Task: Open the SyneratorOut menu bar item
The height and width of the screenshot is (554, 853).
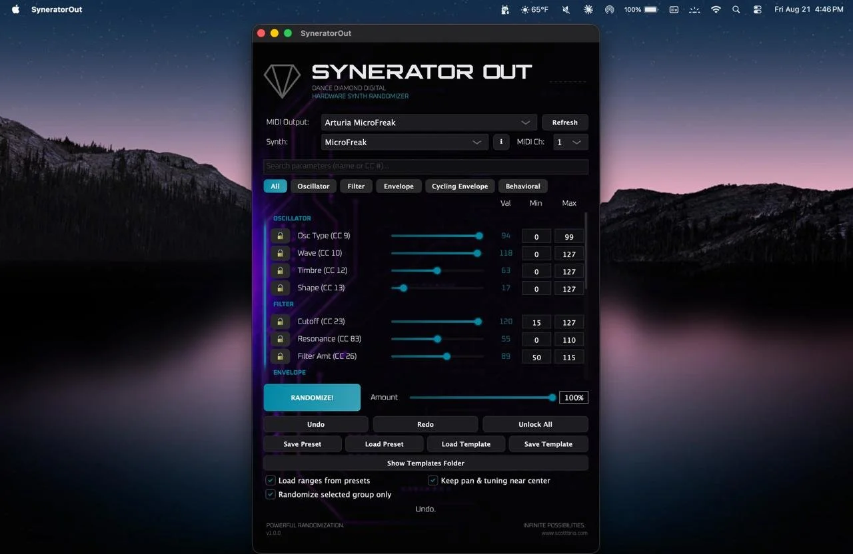Action: coord(57,9)
